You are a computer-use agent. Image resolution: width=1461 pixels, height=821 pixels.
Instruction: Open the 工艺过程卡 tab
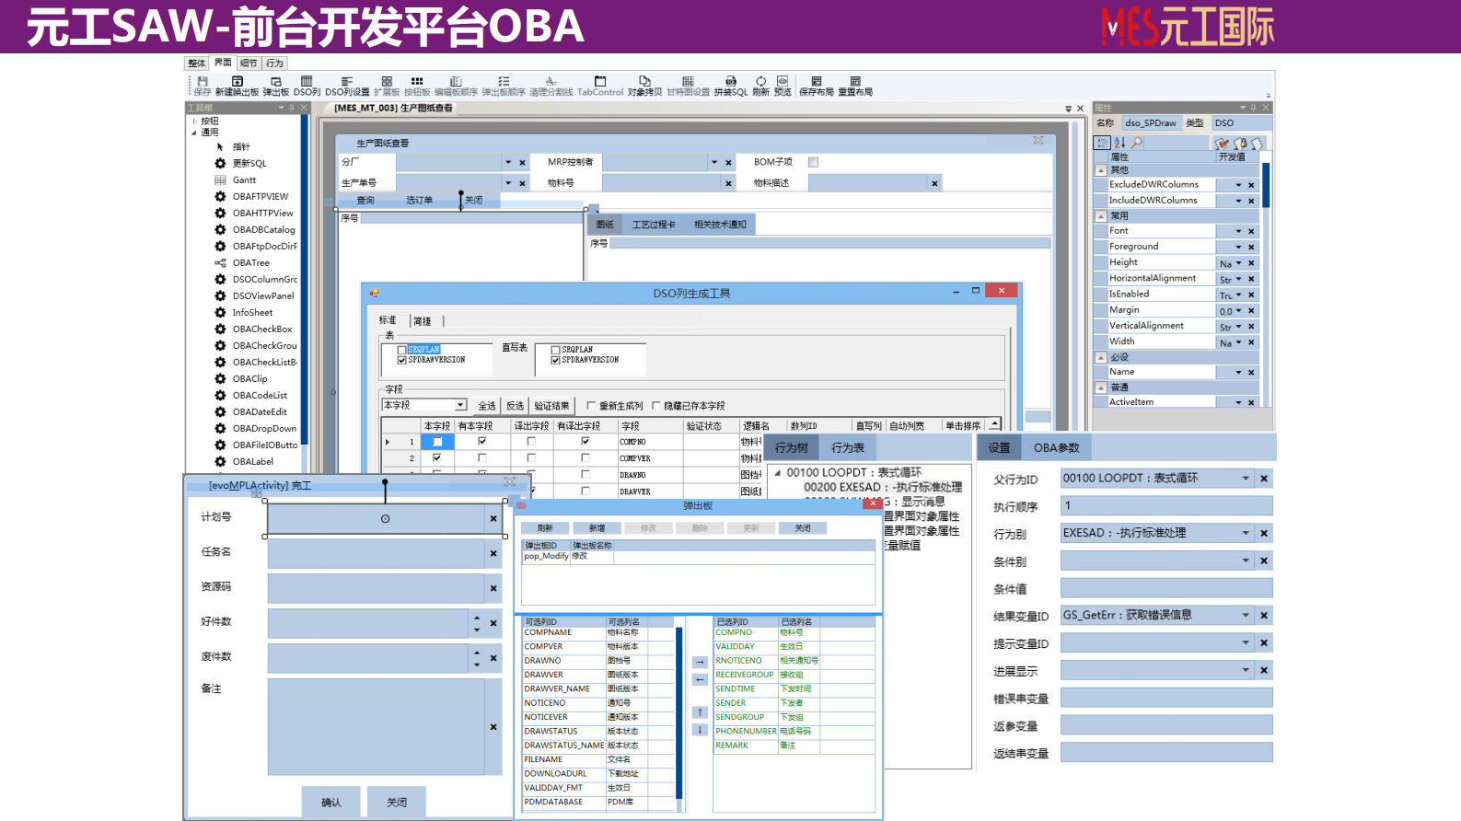[654, 225]
